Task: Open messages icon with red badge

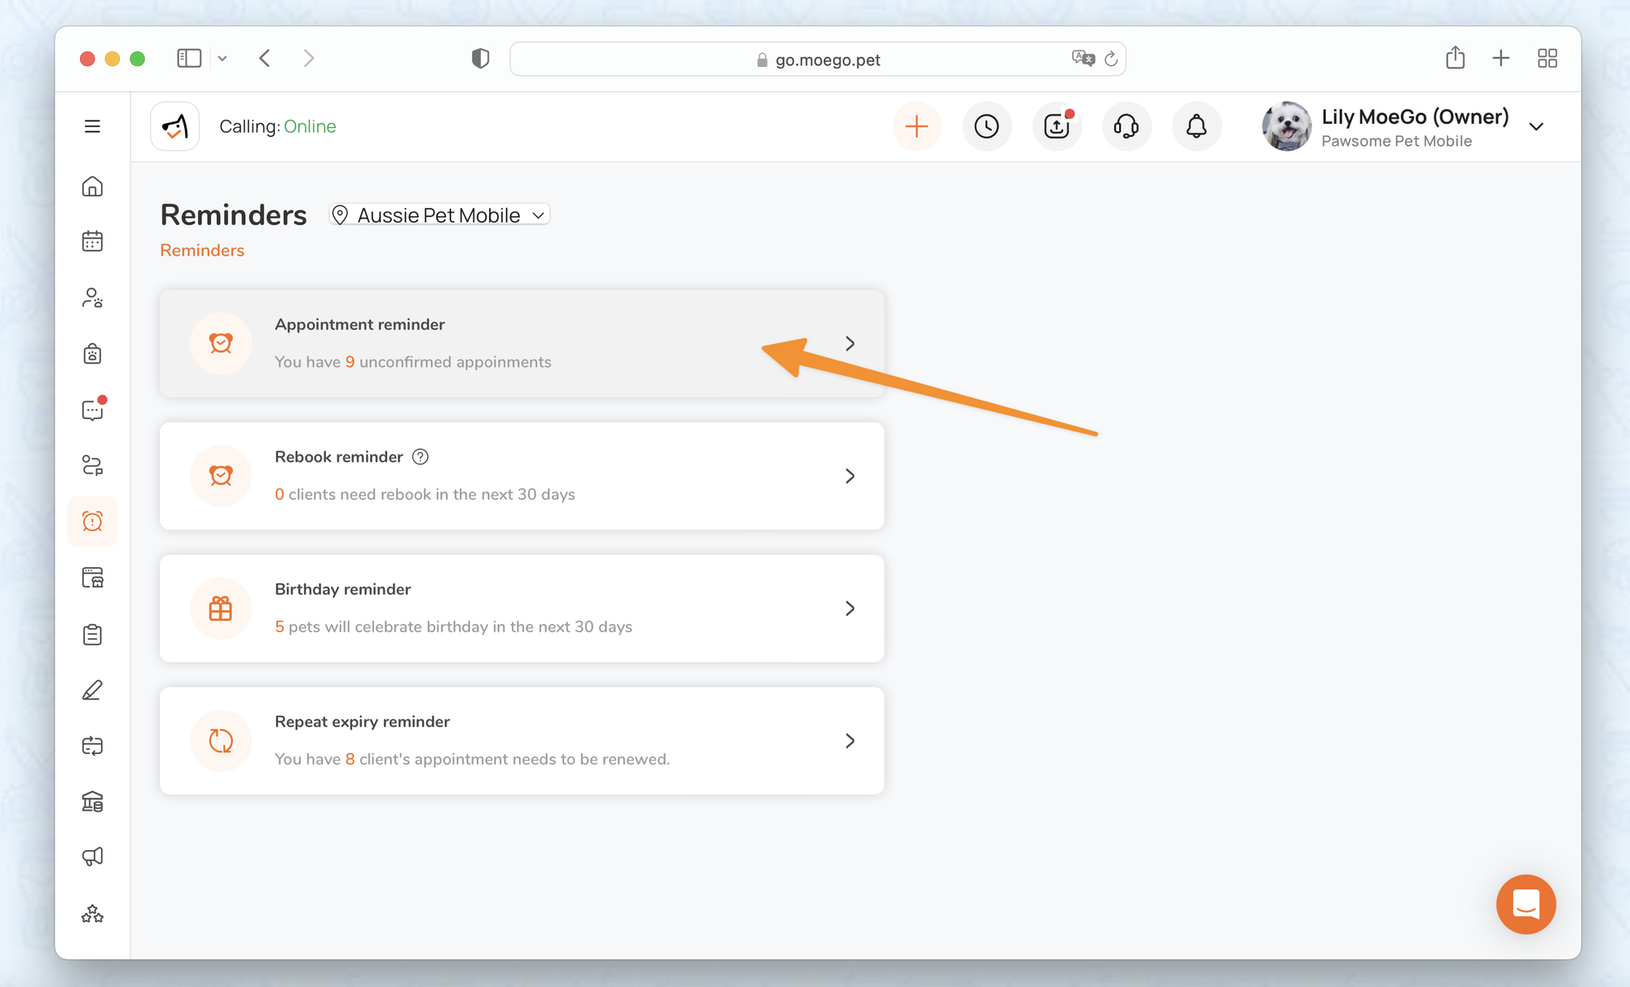Action: (x=92, y=410)
